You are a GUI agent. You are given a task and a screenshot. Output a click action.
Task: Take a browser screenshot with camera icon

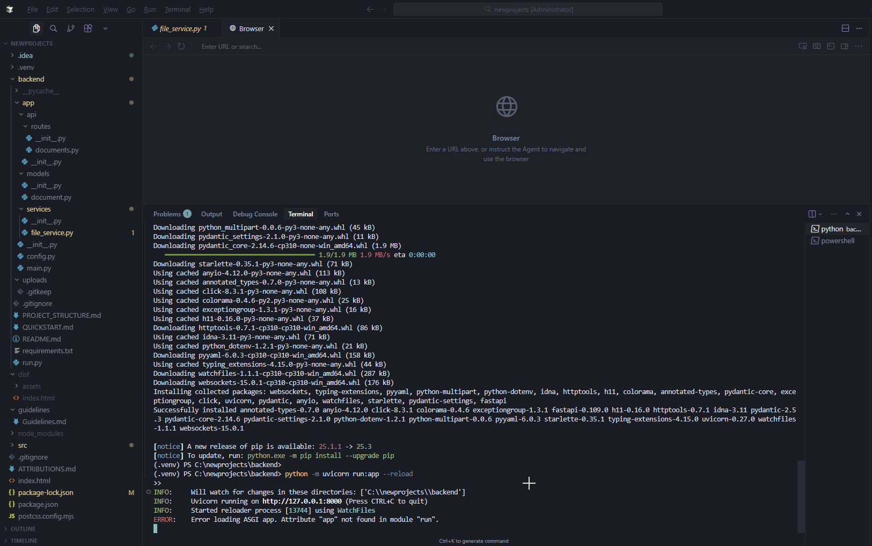click(x=817, y=47)
